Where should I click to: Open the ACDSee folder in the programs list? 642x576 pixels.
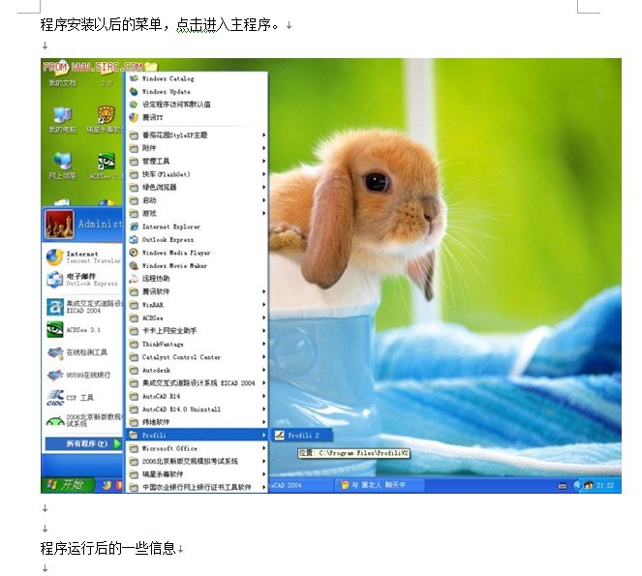[197, 318]
